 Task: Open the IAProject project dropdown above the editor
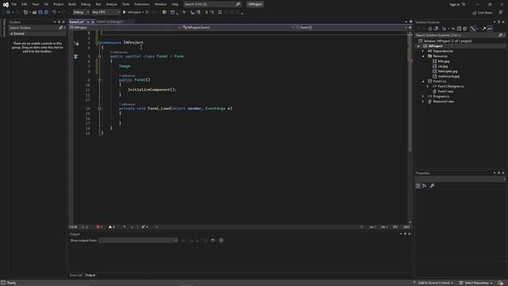[125, 28]
